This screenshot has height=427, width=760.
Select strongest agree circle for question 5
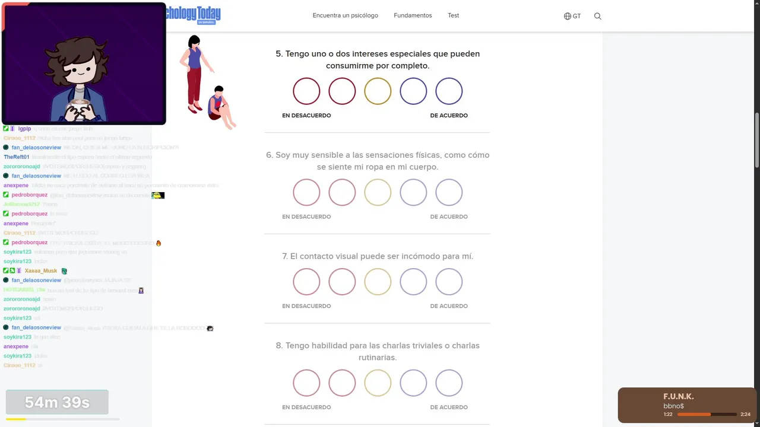(x=449, y=91)
